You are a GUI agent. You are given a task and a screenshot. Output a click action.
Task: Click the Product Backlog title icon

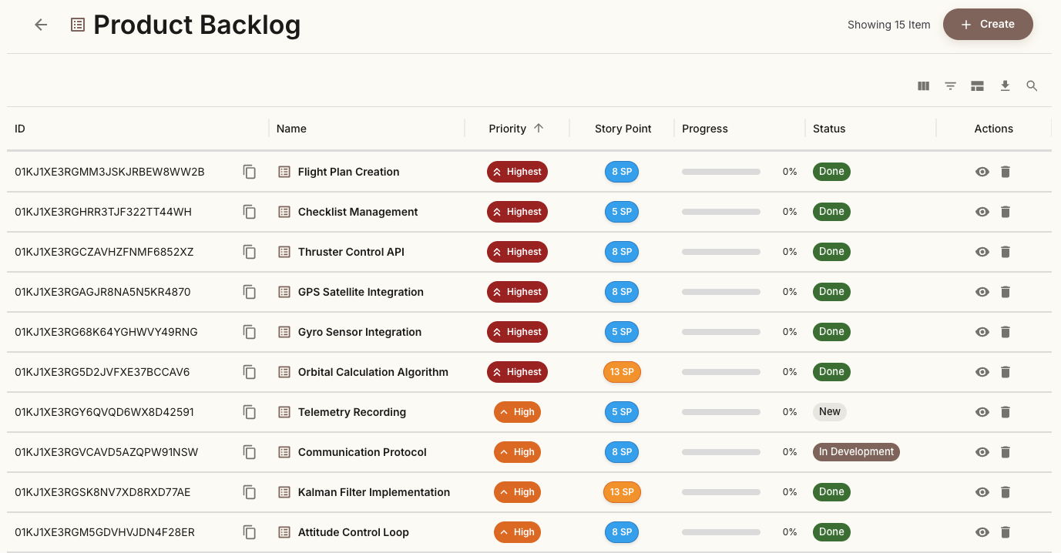(76, 25)
